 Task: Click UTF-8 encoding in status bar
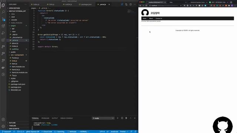(x=102, y=132)
